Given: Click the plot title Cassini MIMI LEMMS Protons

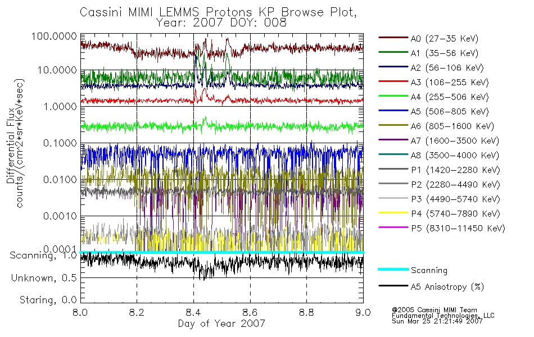Looking at the screenshot, I should pos(218,12).
